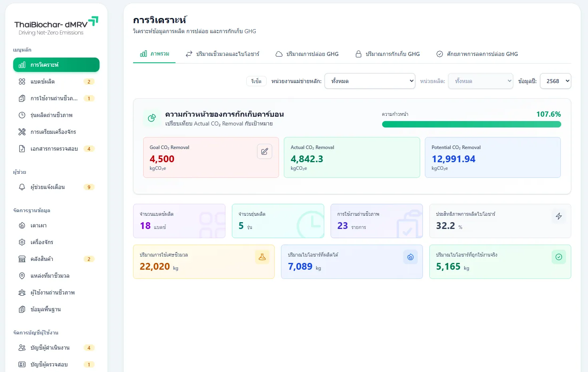The image size is (588, 372).
Task: Click the clipboard list icon beside ข้อมูลพื้นฐาน
Action: pyautogui.click(x=22, y=309)
